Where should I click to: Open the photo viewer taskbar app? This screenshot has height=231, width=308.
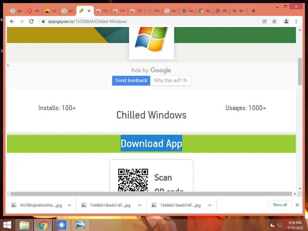[x=80, y=225]
